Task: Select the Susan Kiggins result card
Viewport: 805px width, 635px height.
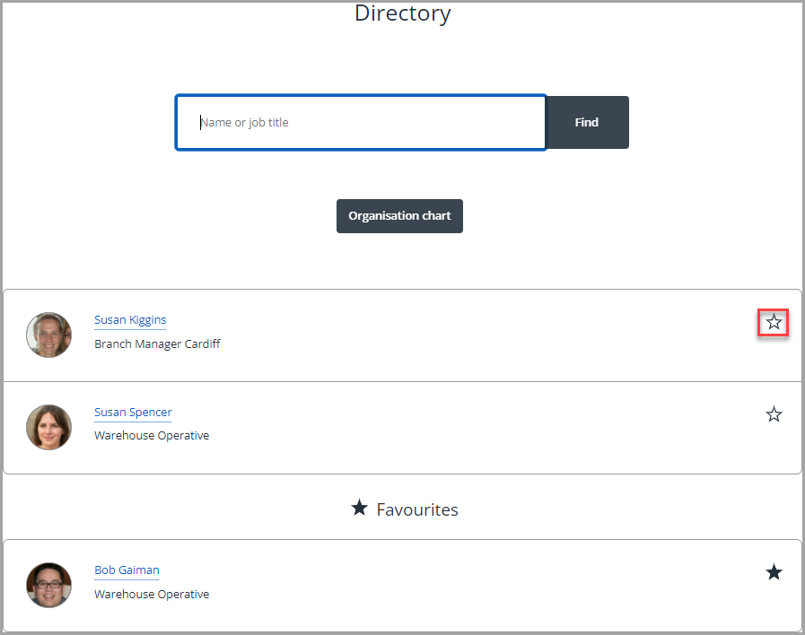Action: pos(402,335)
